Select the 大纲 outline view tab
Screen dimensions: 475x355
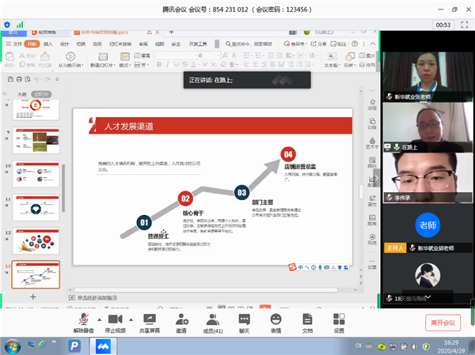tap(22, 94)
